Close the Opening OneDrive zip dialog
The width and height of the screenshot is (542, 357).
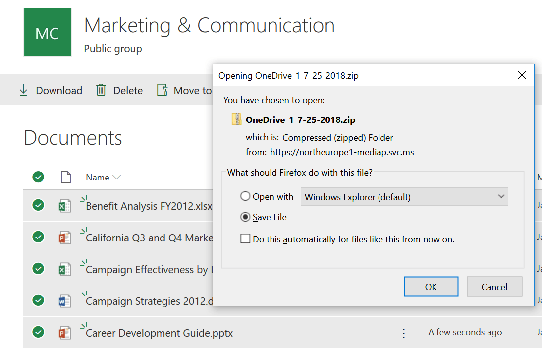point(522,75)
